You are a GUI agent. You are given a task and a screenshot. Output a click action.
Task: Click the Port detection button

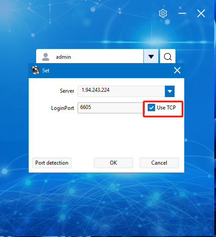[52, 163]
